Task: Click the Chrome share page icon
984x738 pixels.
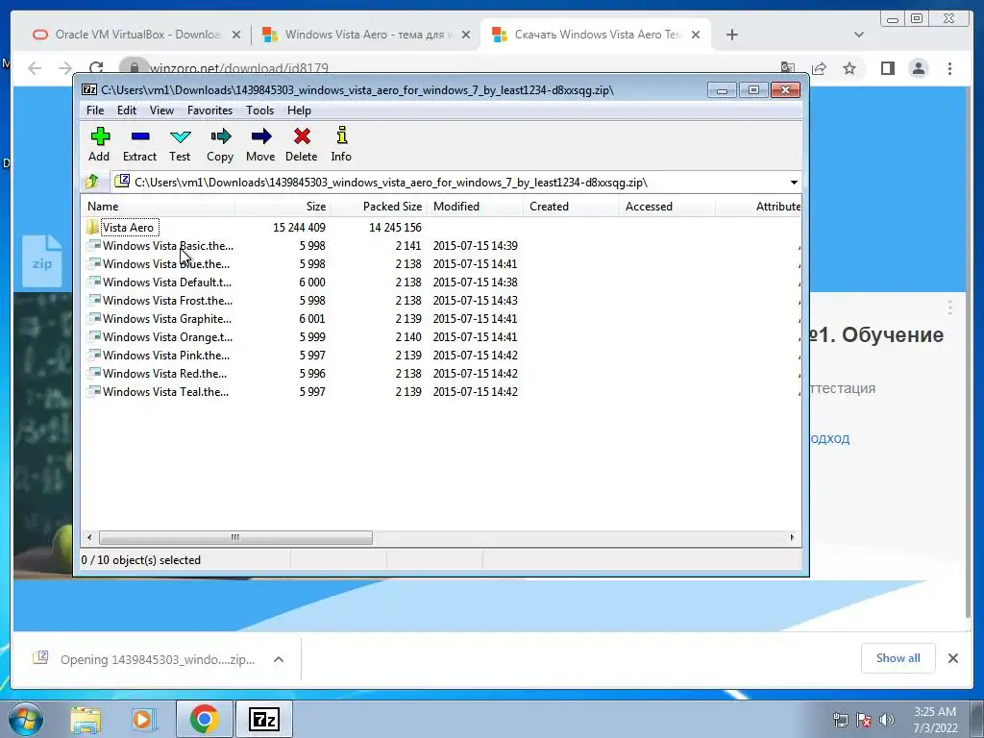Action: pyautogui.click(x=819, y=68)
